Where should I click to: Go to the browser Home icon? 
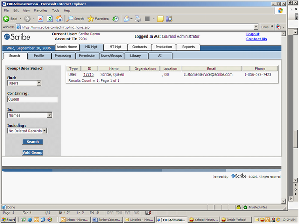[59, 19]
